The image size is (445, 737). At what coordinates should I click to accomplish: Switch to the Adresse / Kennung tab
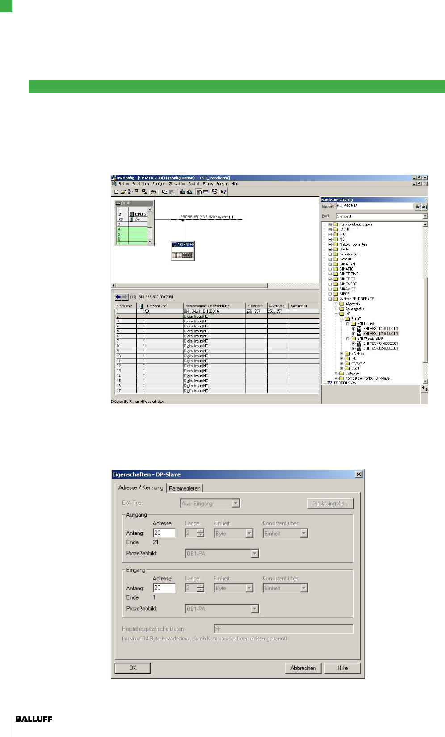coord(141,487)
